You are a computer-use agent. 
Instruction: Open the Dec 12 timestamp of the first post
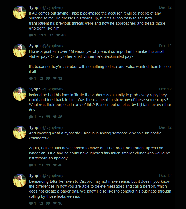[x=165, y=7]
